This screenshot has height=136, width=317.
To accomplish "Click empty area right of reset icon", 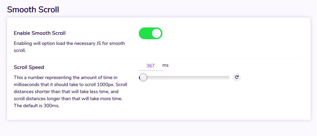I will tap(272, 78).
